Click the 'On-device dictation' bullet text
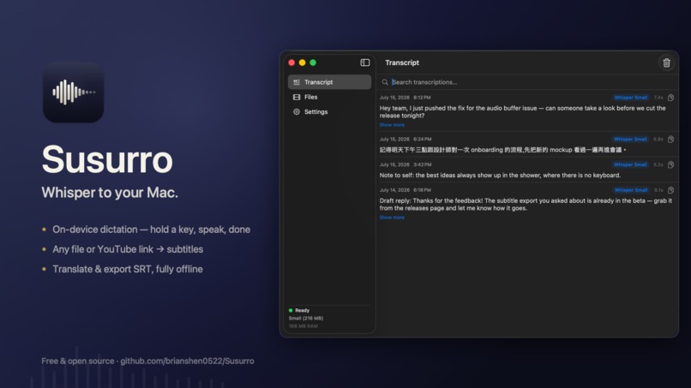The width and height of the screenshot is (691, 388). click(x=151, y=230)
